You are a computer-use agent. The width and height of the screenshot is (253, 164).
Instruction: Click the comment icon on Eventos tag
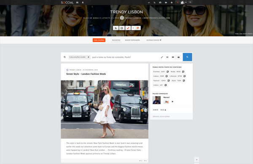168,72
